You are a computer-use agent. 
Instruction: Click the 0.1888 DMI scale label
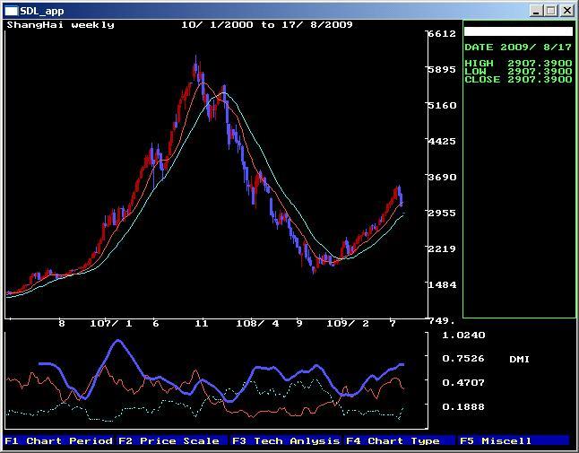463,407
